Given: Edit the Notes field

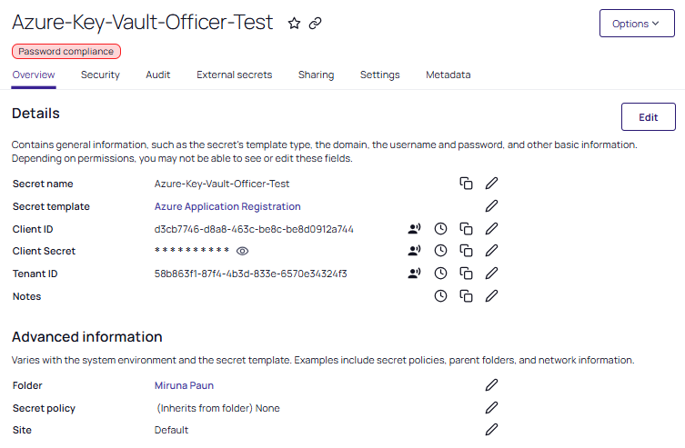Looking at the screenshot, I should [491, 296].
